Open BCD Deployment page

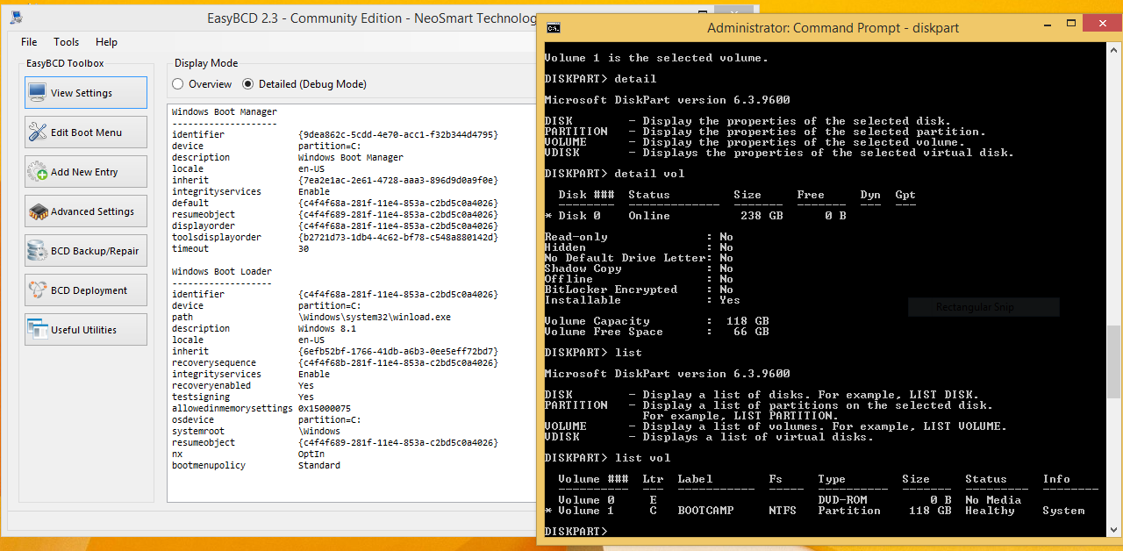pyautogui.click(x=86, y=290)
